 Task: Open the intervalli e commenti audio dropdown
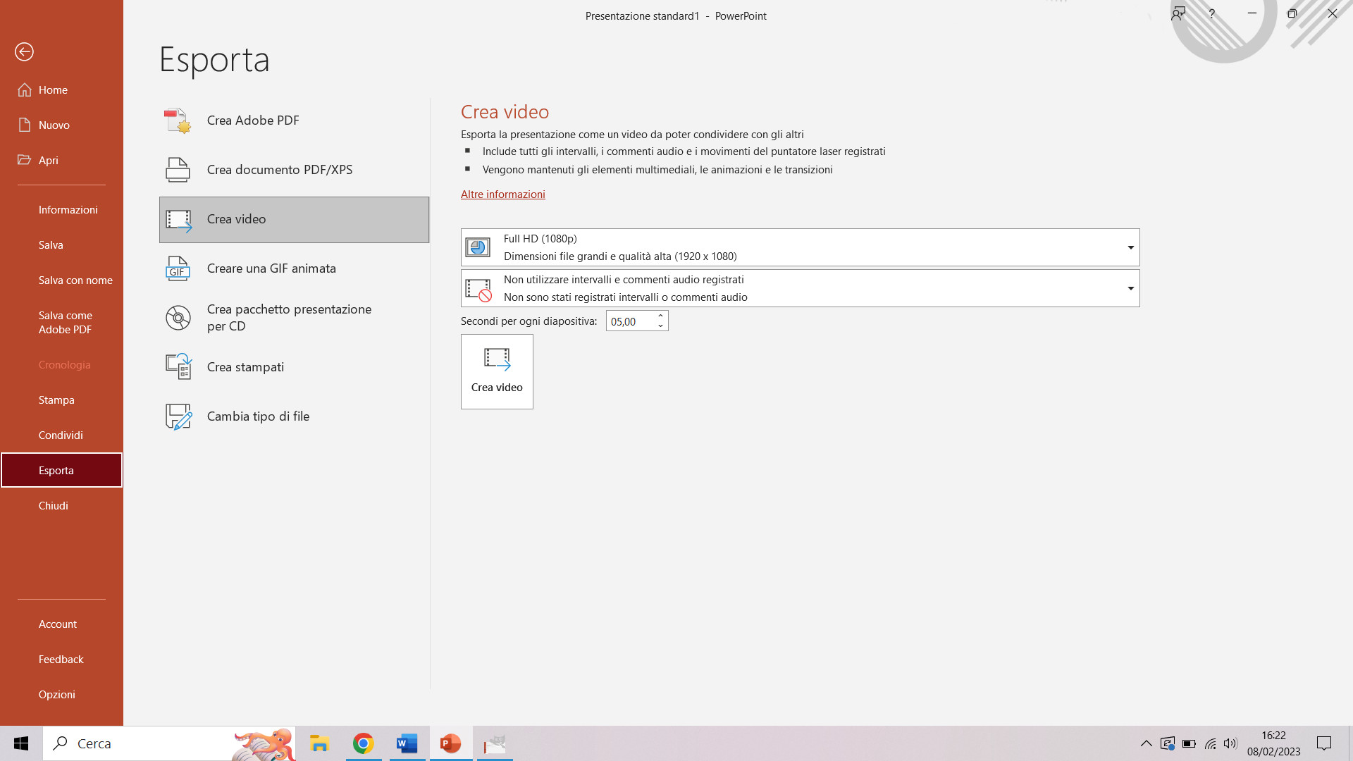1130,287
